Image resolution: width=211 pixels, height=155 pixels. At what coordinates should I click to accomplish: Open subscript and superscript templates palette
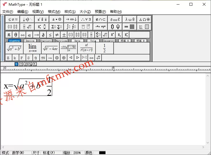point(42,27)
